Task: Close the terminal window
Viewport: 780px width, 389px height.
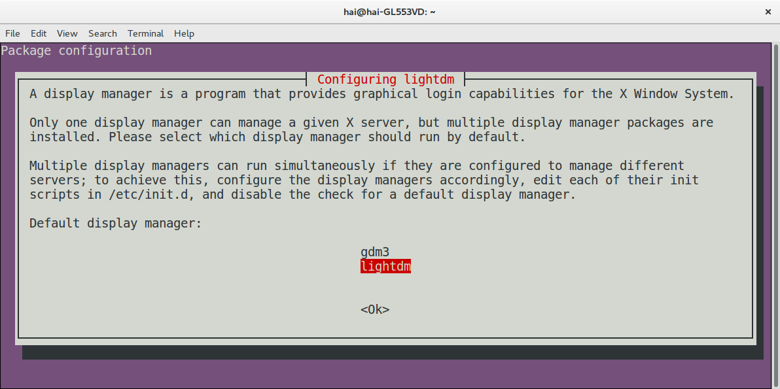Action: click(x=768, y=12)
